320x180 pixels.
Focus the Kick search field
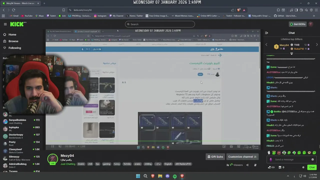point(160,24)
